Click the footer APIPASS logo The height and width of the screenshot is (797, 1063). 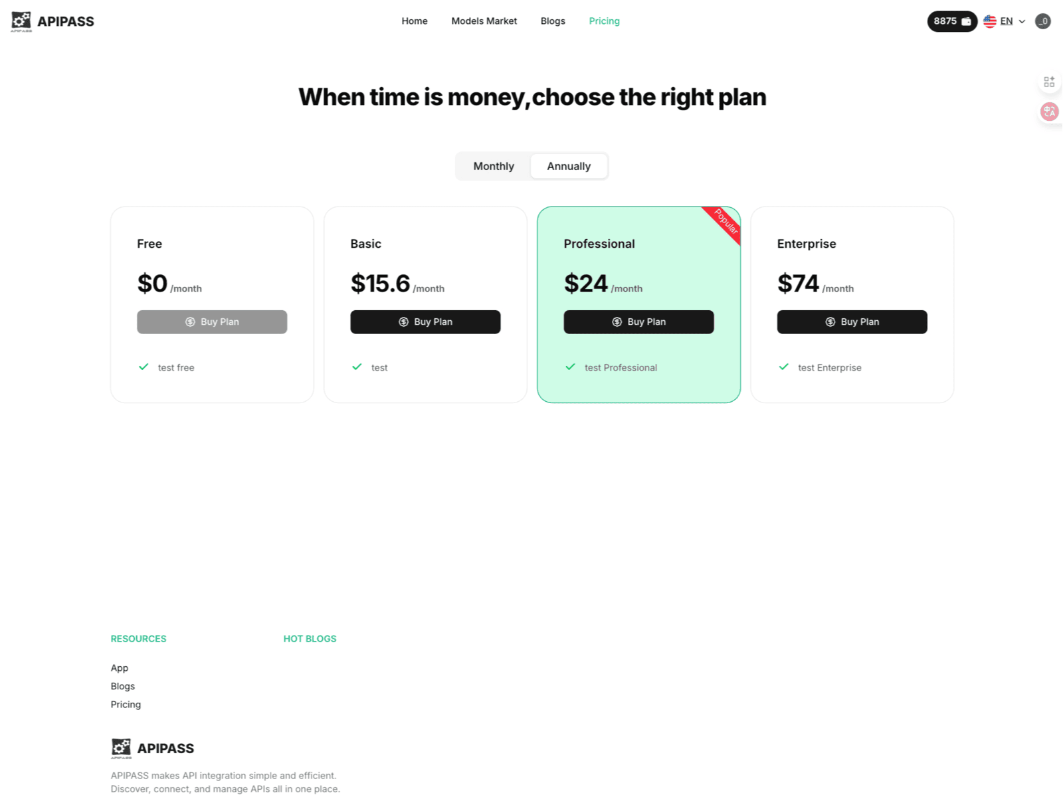[x=152, y=748]
